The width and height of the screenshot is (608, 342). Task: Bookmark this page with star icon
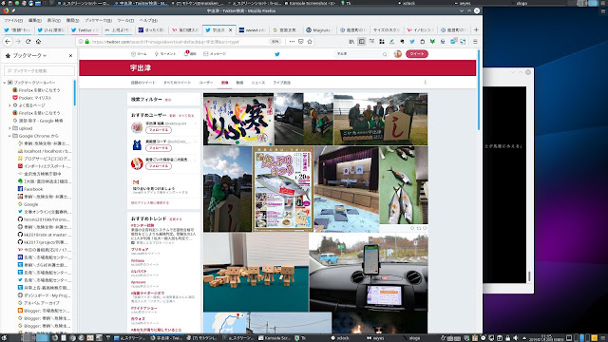[310, 42]
